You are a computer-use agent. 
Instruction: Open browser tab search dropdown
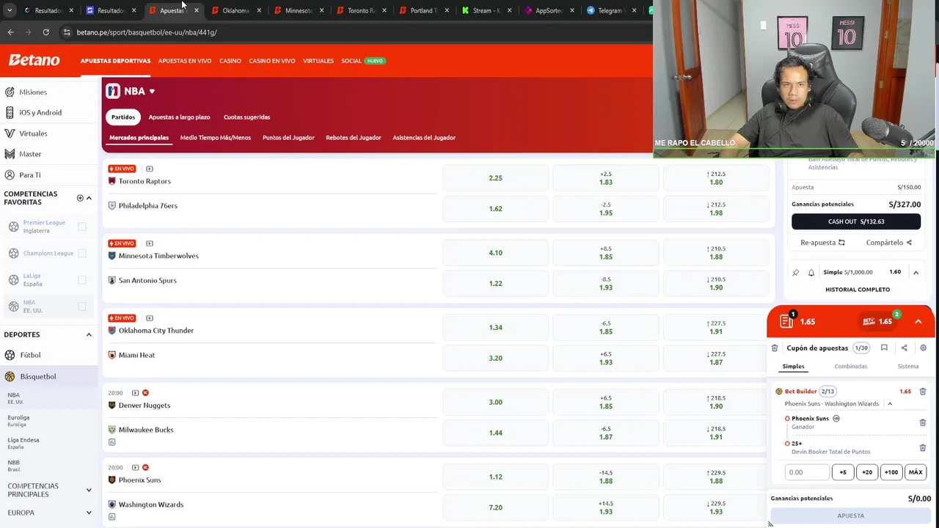pos(10,10)
